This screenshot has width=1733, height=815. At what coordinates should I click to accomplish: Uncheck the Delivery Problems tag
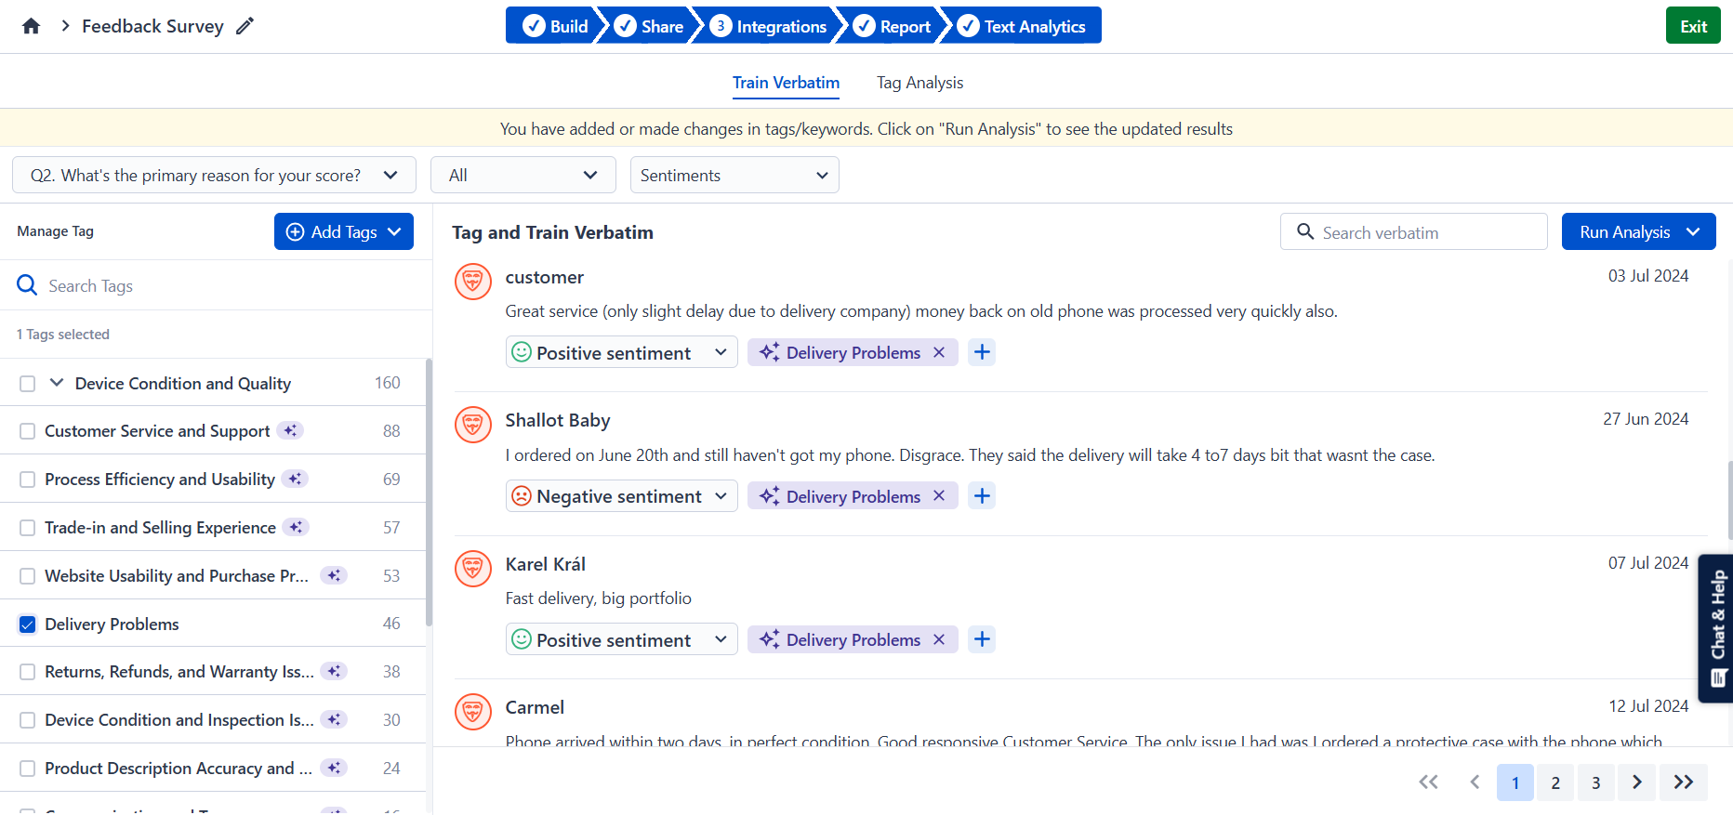click(28, 624)
